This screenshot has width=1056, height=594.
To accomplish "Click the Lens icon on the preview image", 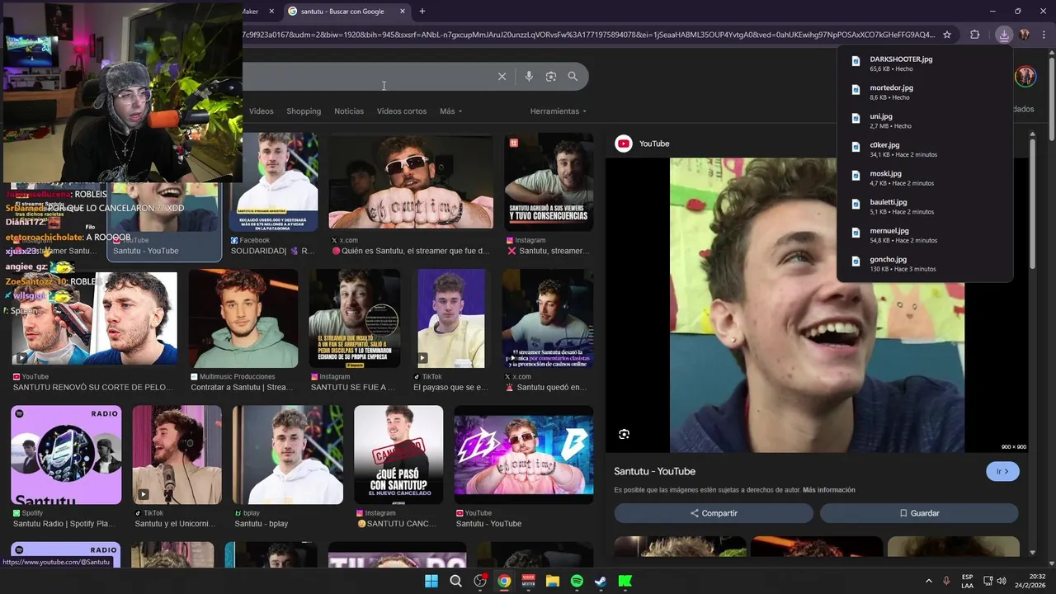I will pos(625,434).
